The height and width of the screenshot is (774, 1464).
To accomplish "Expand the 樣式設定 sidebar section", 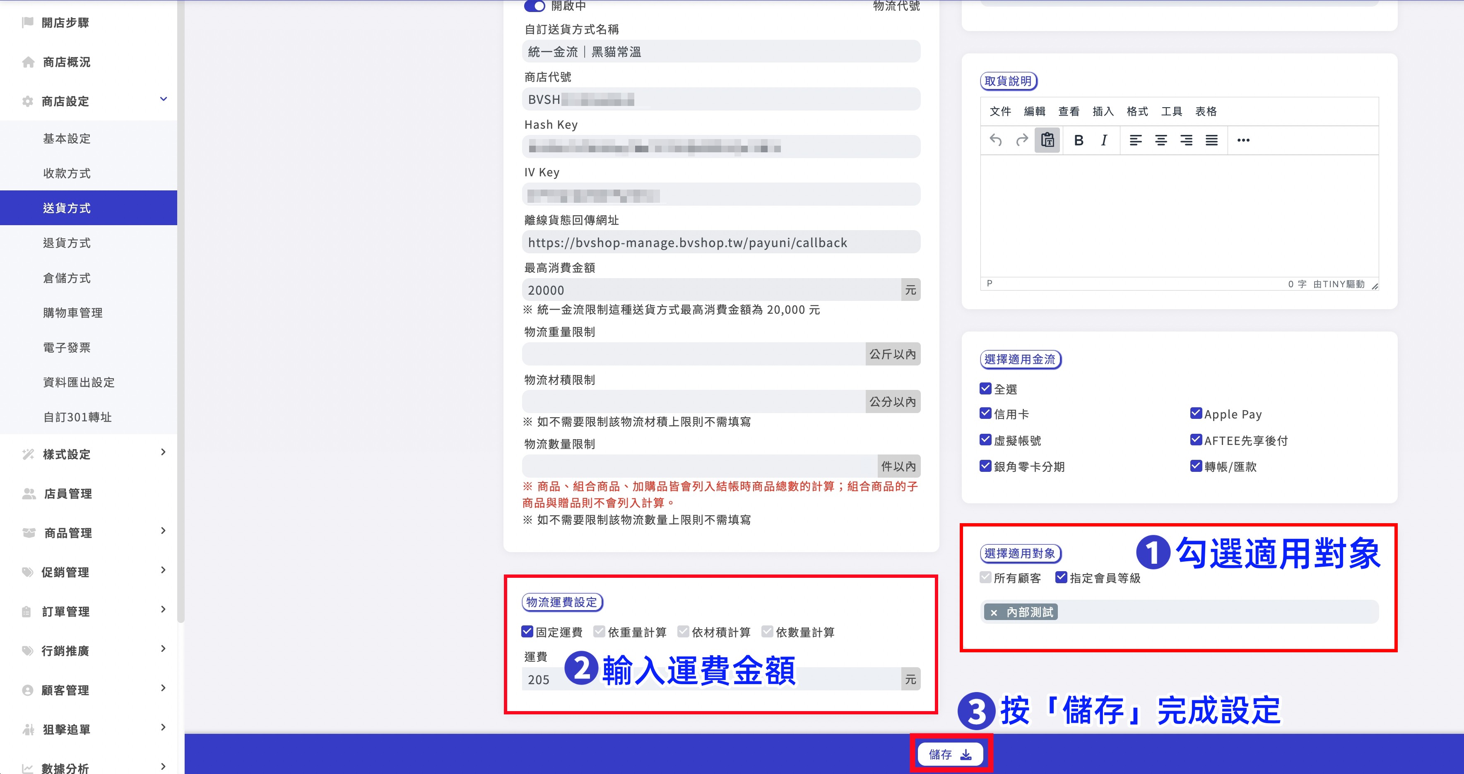I will [x=163, y=452].
